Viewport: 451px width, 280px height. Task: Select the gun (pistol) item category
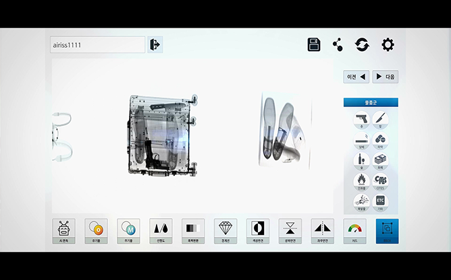click(x=362, y=120)
